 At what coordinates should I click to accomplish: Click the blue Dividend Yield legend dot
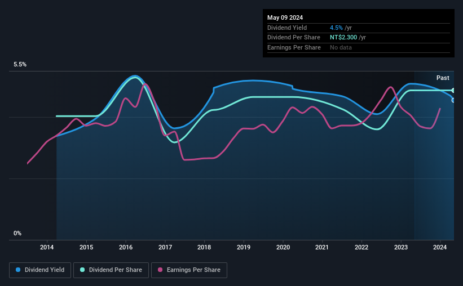coord(18,270)
